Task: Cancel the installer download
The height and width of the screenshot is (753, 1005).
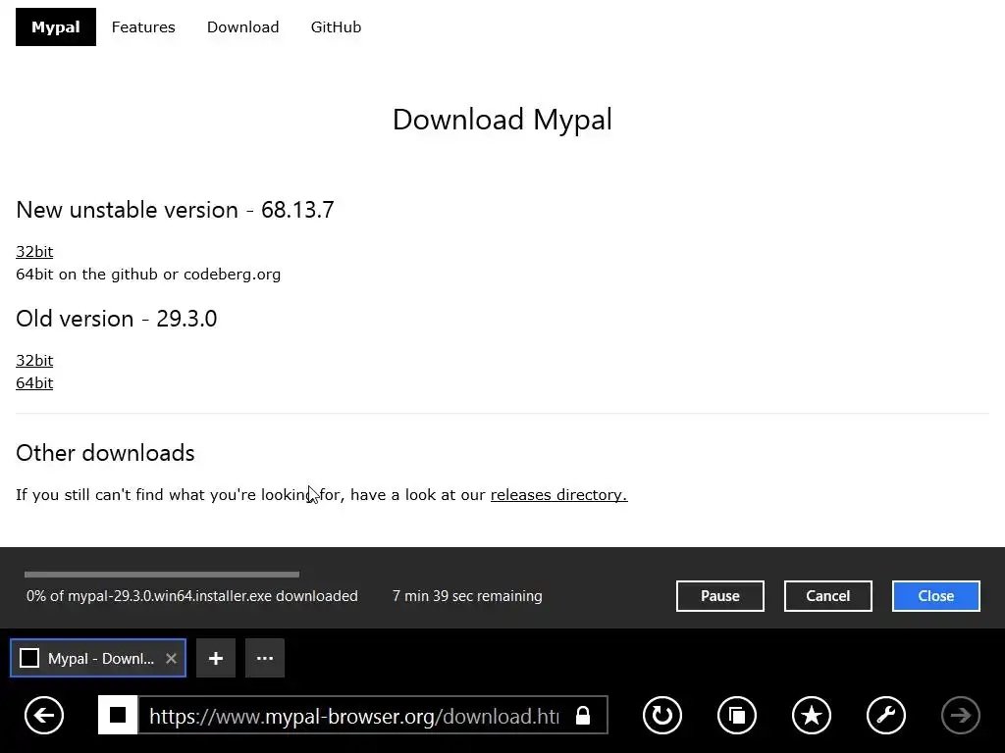Action: pos(828,596)
